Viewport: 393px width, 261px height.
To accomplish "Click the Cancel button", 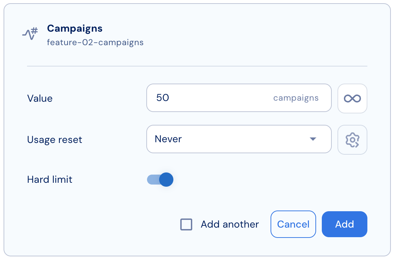I will click(x=293, y=224).
